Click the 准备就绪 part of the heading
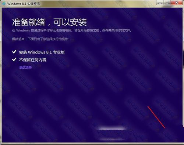 pos(29,22)
